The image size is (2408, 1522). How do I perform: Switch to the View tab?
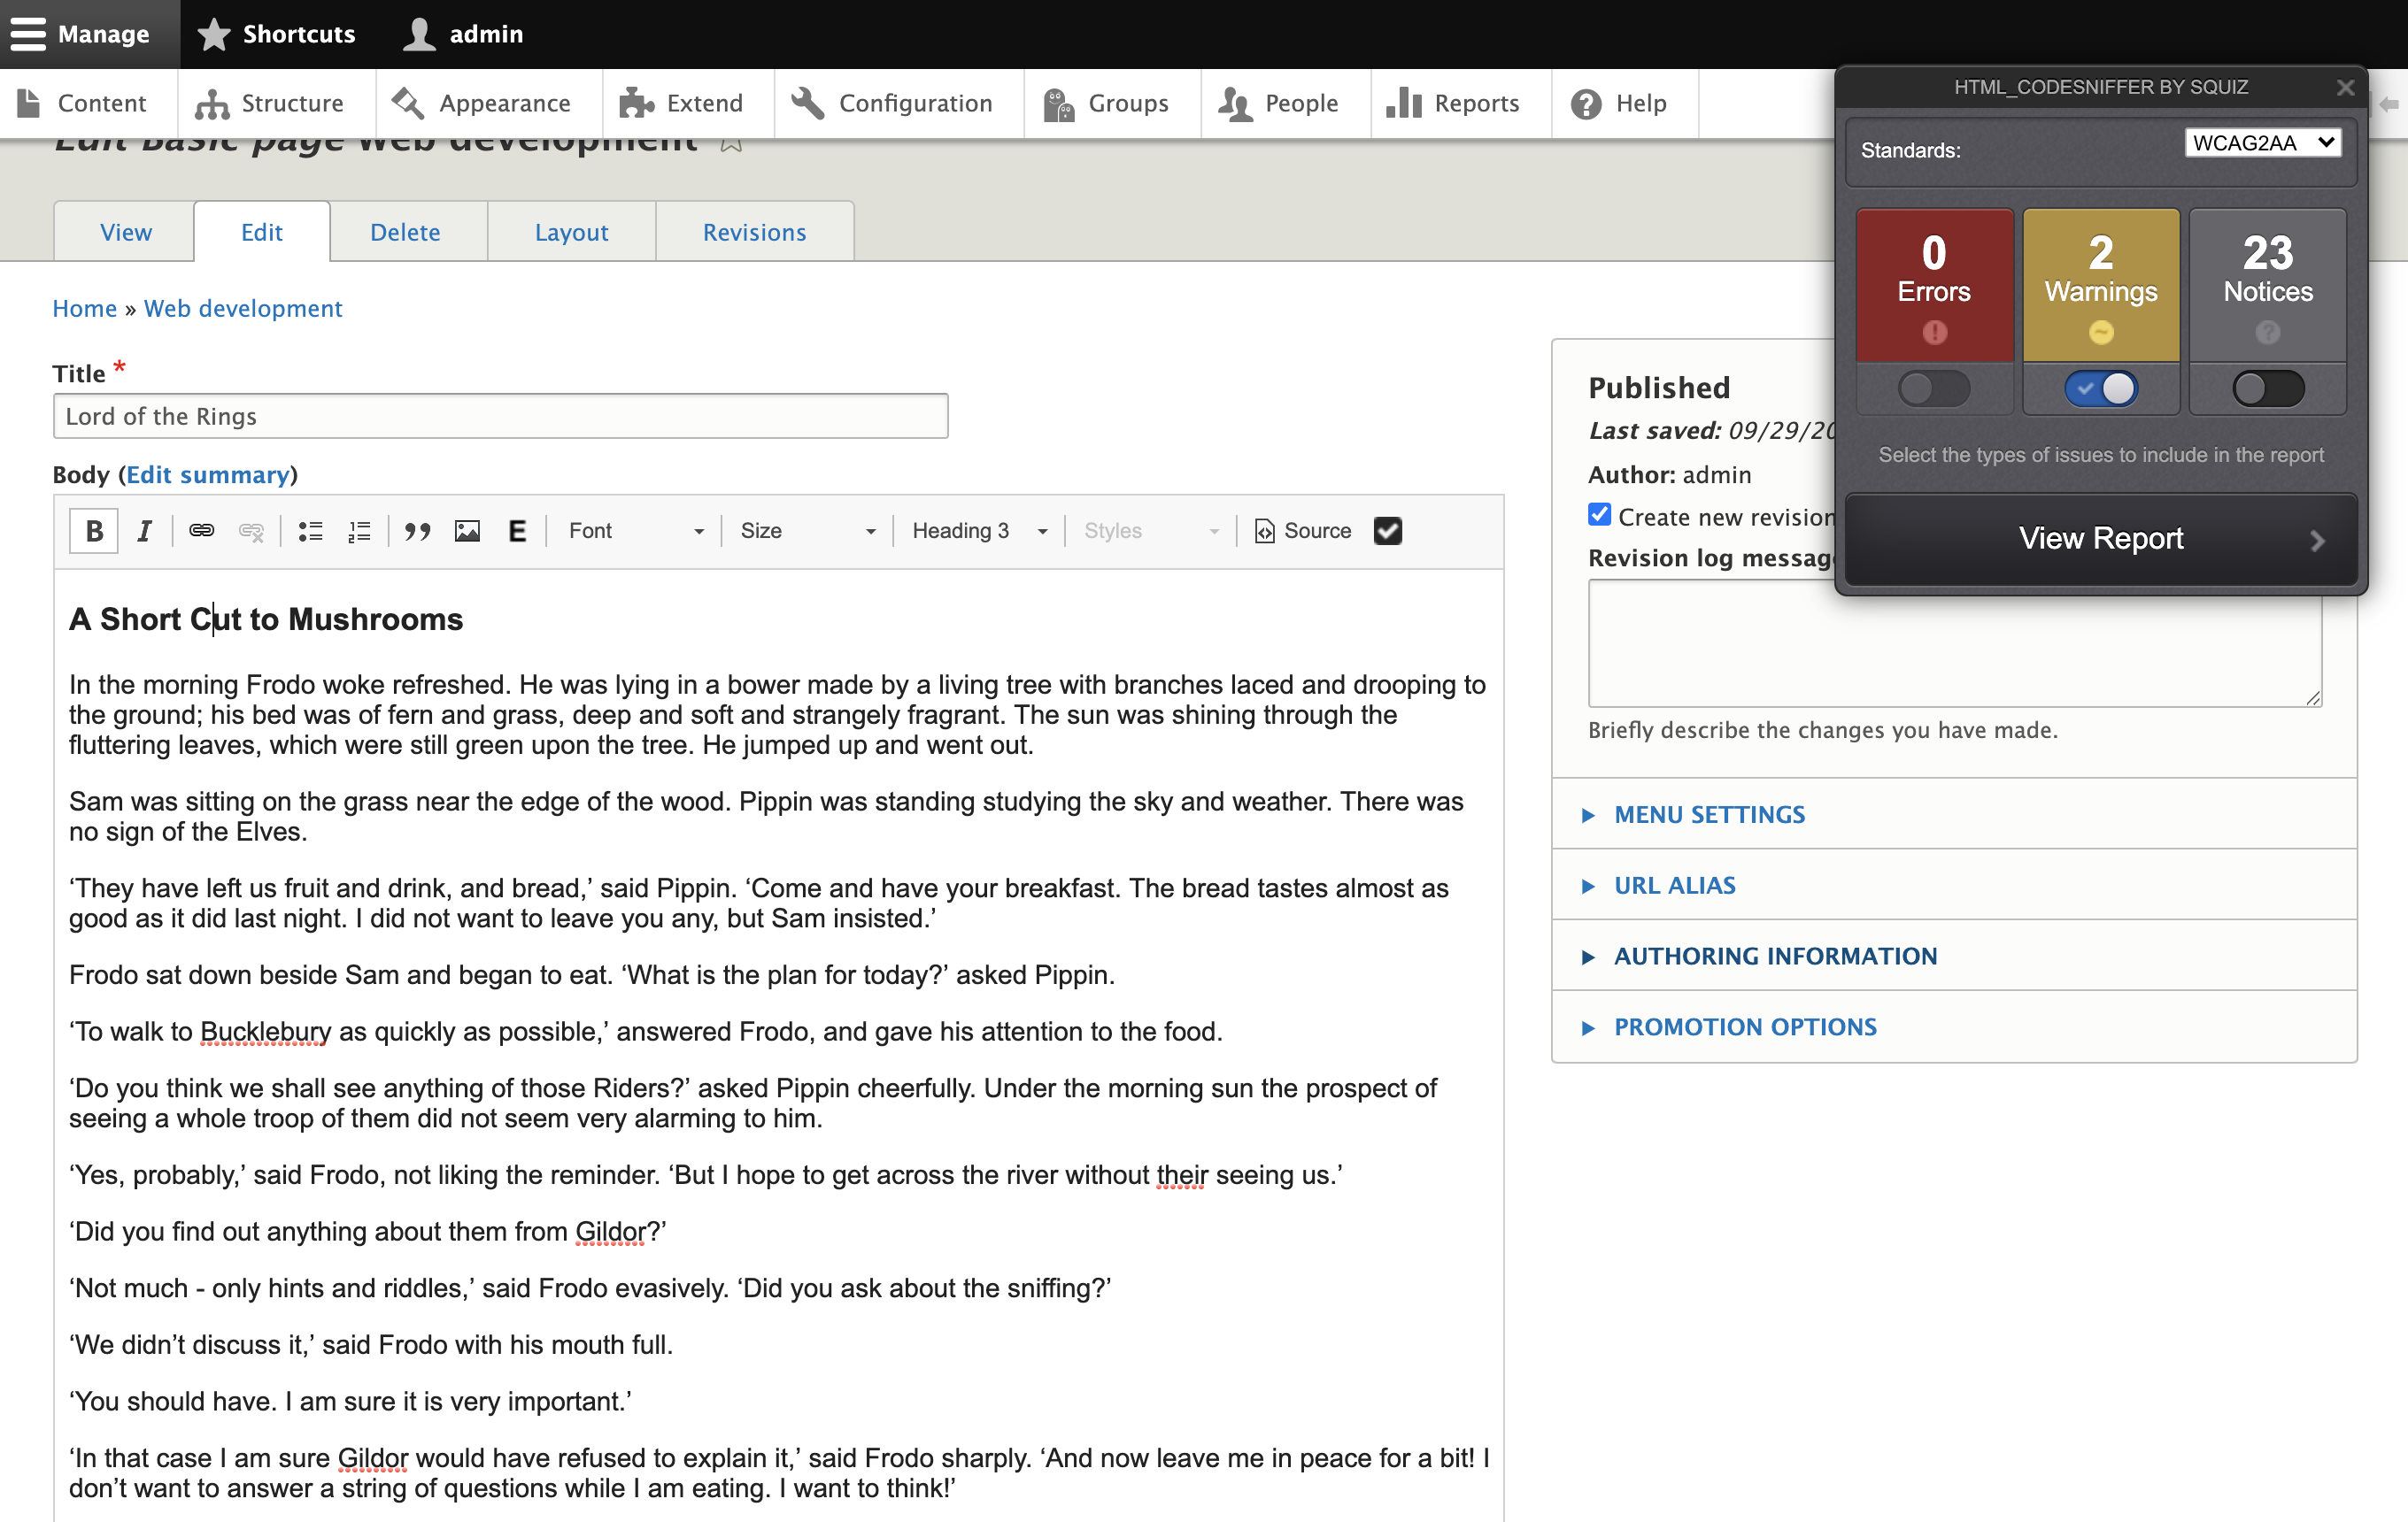pos(125,232)
